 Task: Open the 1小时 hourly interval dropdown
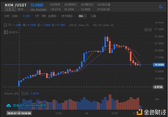27,16
